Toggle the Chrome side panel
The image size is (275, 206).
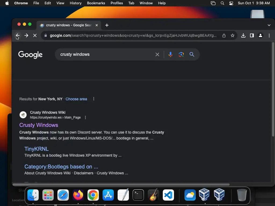[252, 36]
